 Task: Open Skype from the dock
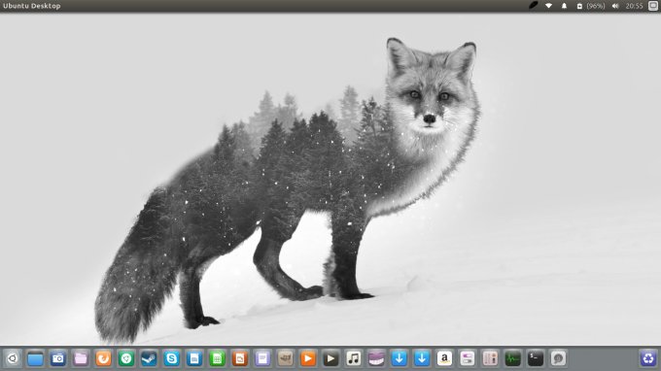tap(172, 358)
